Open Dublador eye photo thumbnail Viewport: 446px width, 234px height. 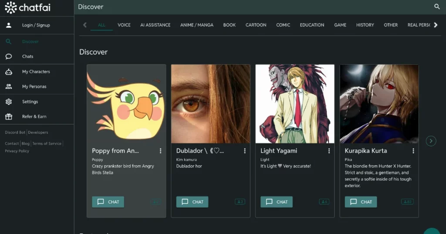(x=210, y=104)
